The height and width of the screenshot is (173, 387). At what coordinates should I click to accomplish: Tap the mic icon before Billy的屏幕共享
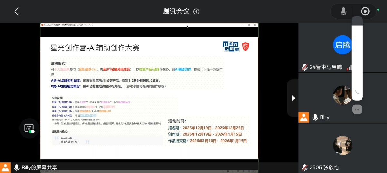(x=16, y=168)
